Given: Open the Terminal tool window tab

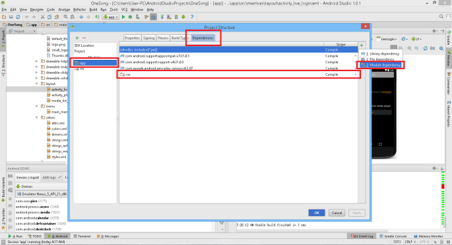Looking at the screenshot, I should [x=82, y=236].
